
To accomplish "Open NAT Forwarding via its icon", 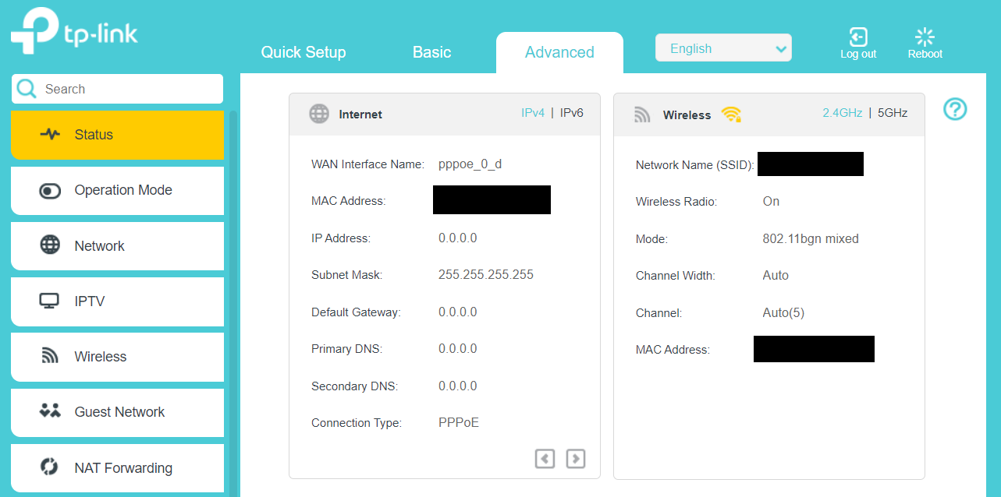I will click(49, 467).
